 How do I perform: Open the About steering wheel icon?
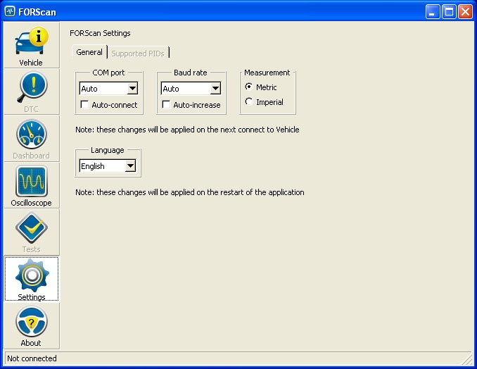point(31,322)
